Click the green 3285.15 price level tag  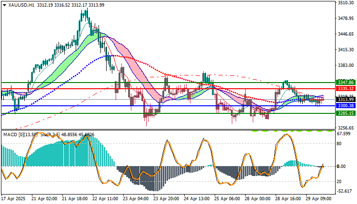tap(346, 113)
